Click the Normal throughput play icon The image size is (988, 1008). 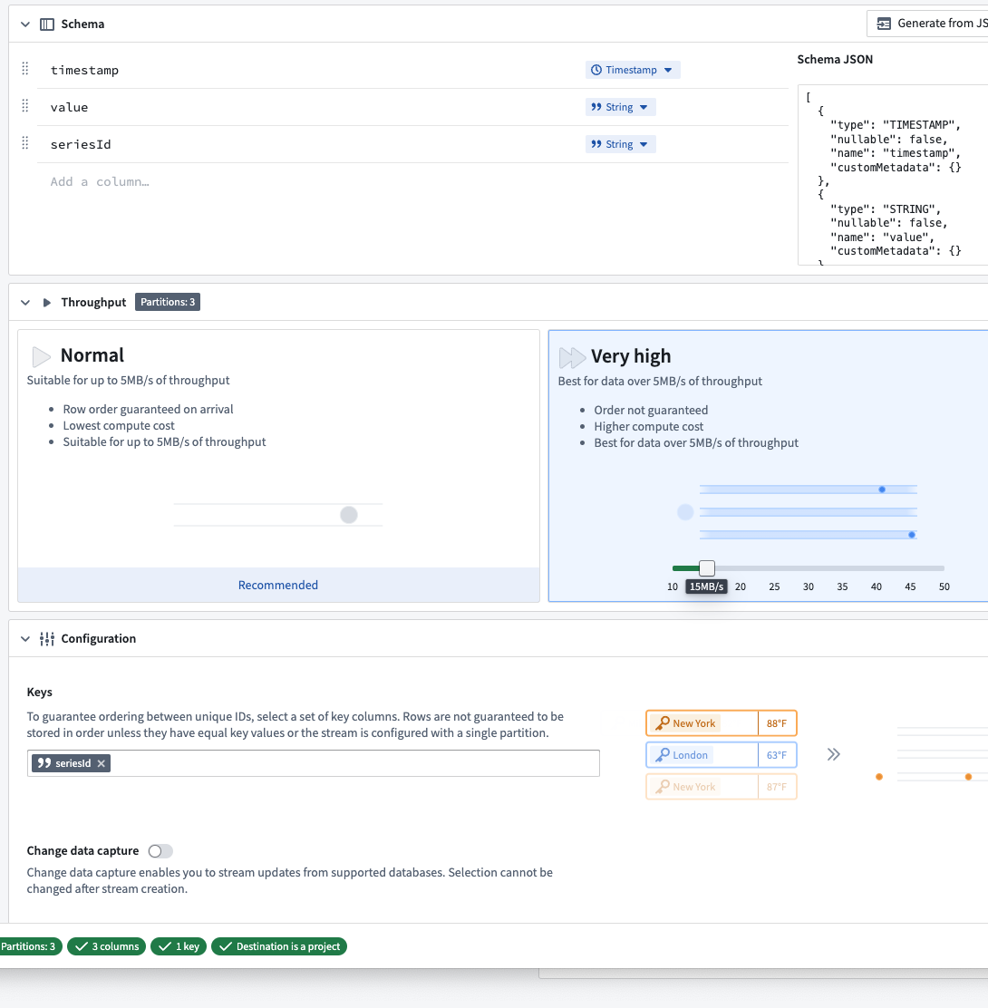[x=41, y=356]
